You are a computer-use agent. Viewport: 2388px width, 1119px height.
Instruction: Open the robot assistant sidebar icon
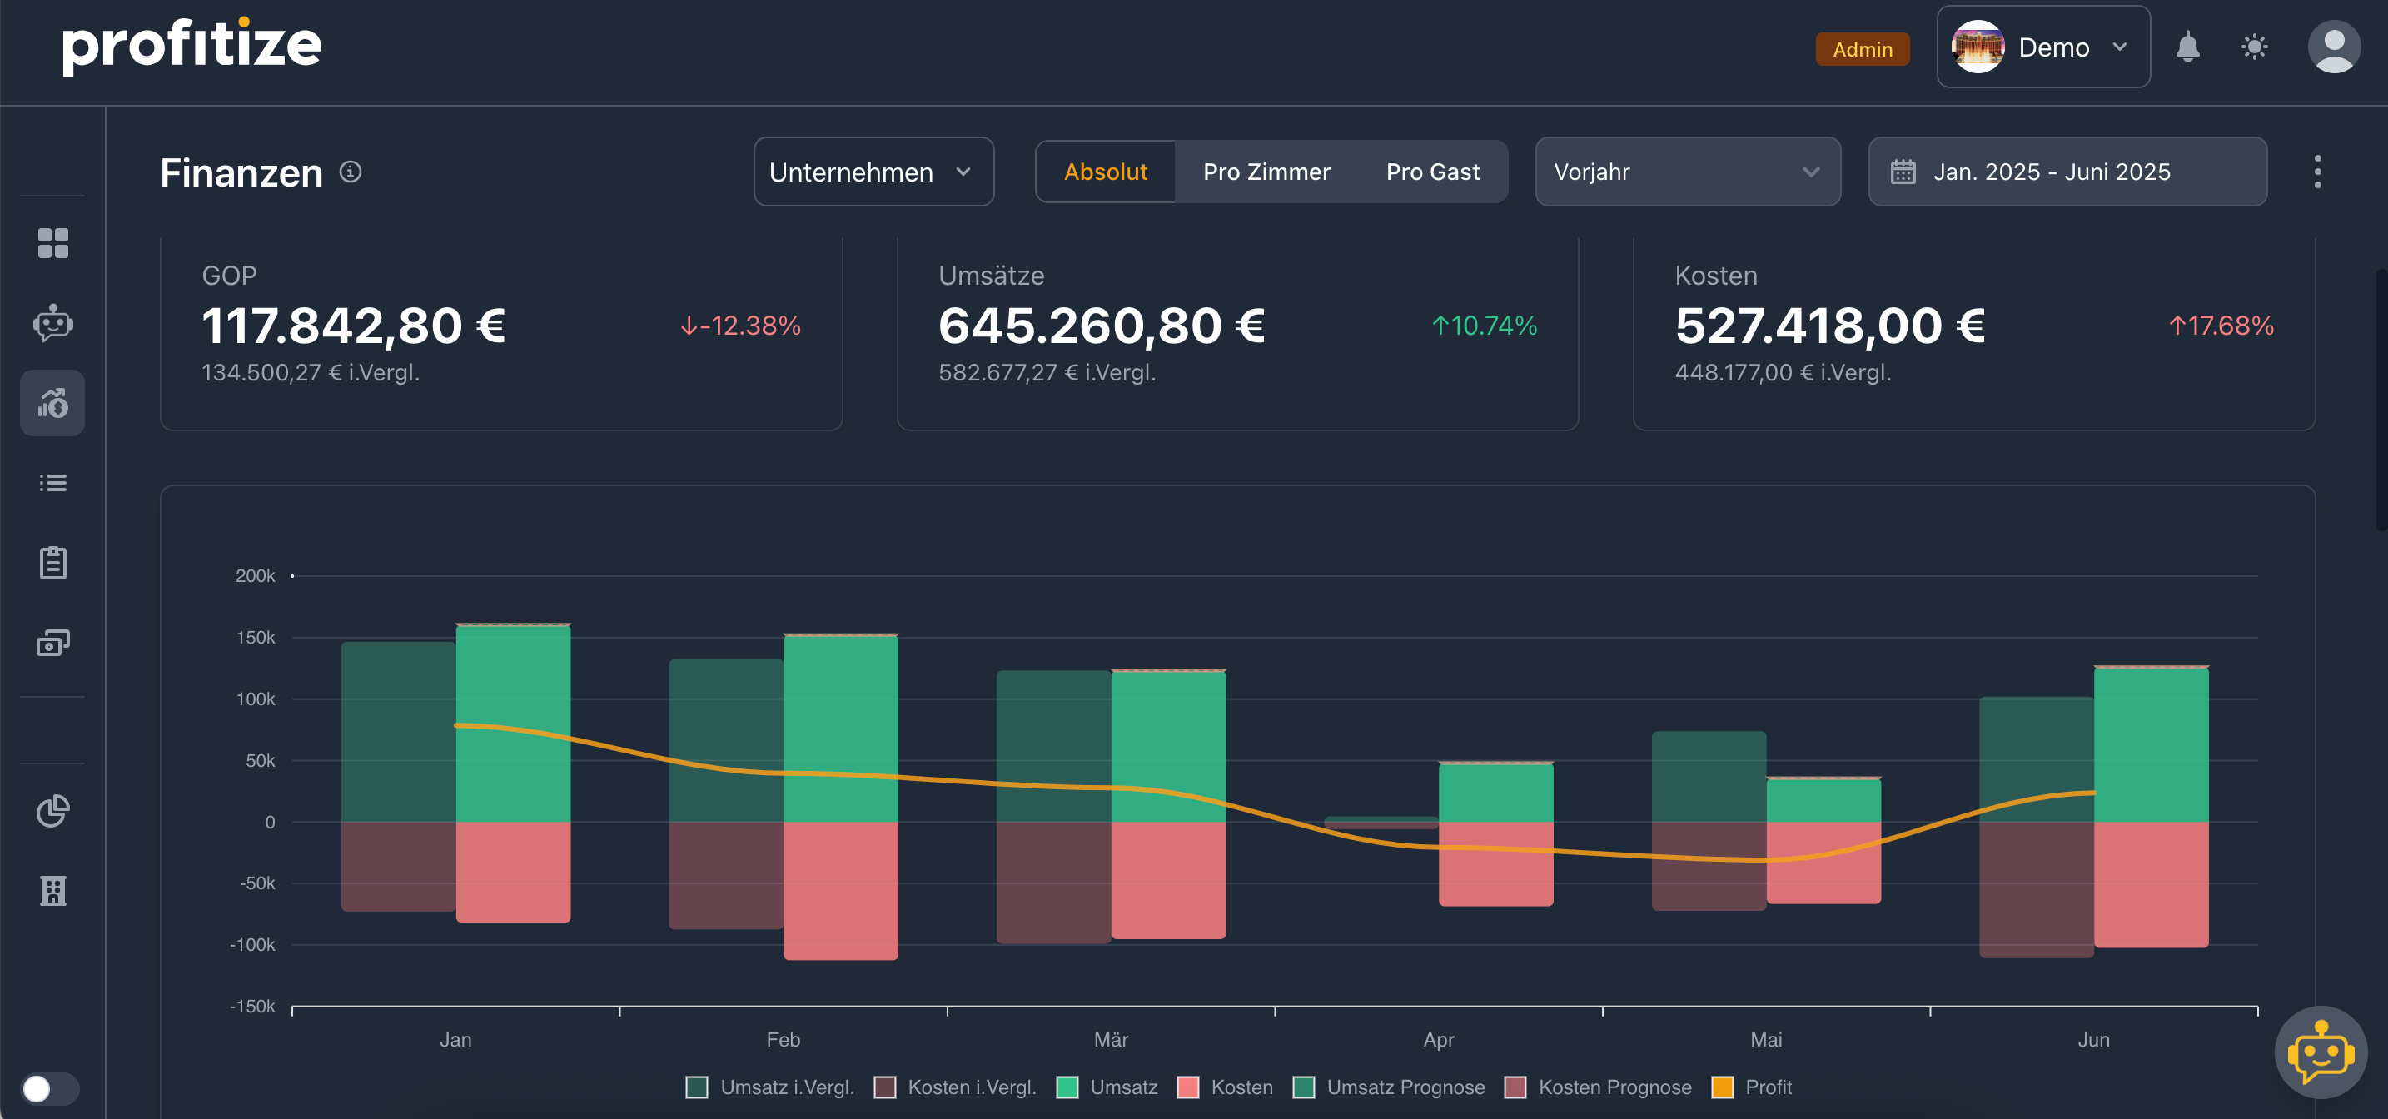pos(52,324)
